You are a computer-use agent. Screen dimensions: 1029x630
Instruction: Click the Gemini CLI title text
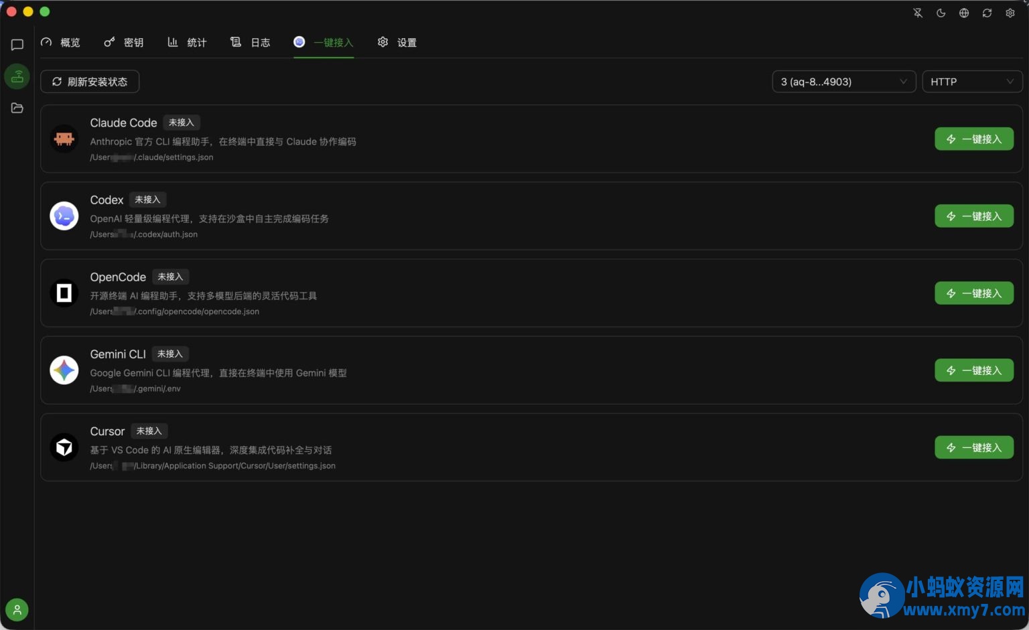pyautogui.click(x=118, y=354)
